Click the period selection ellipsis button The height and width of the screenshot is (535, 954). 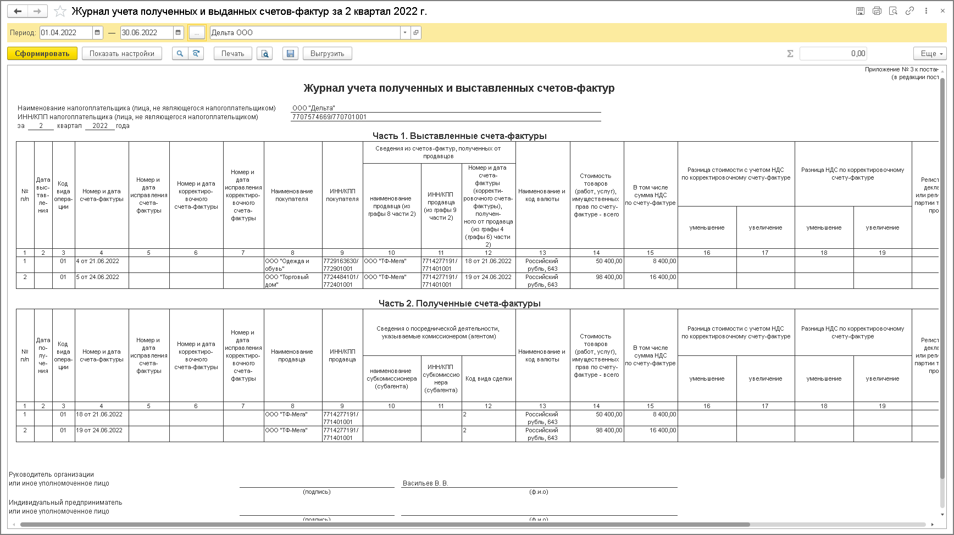(197, 32)
